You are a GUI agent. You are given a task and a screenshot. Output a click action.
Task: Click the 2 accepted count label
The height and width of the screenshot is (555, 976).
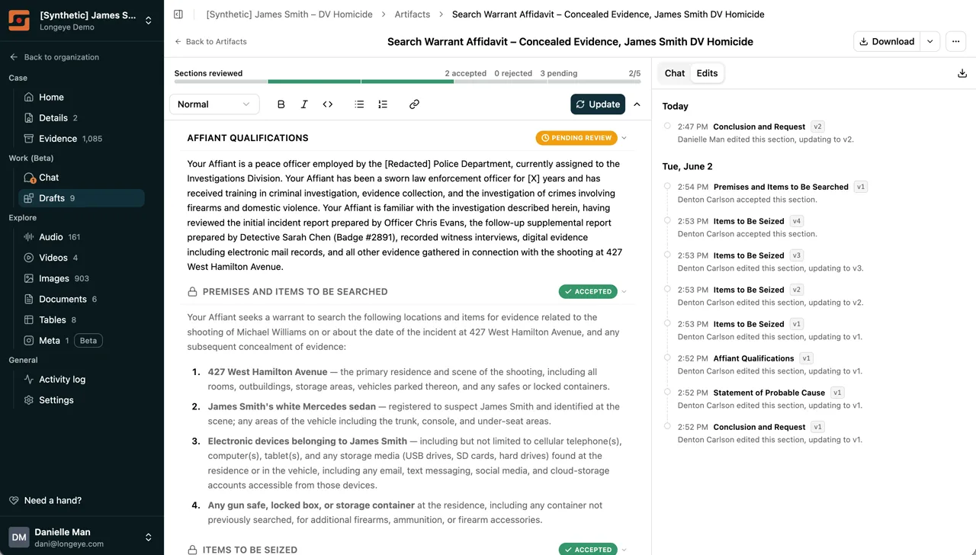pyautogui.click(x=466, y=73)
